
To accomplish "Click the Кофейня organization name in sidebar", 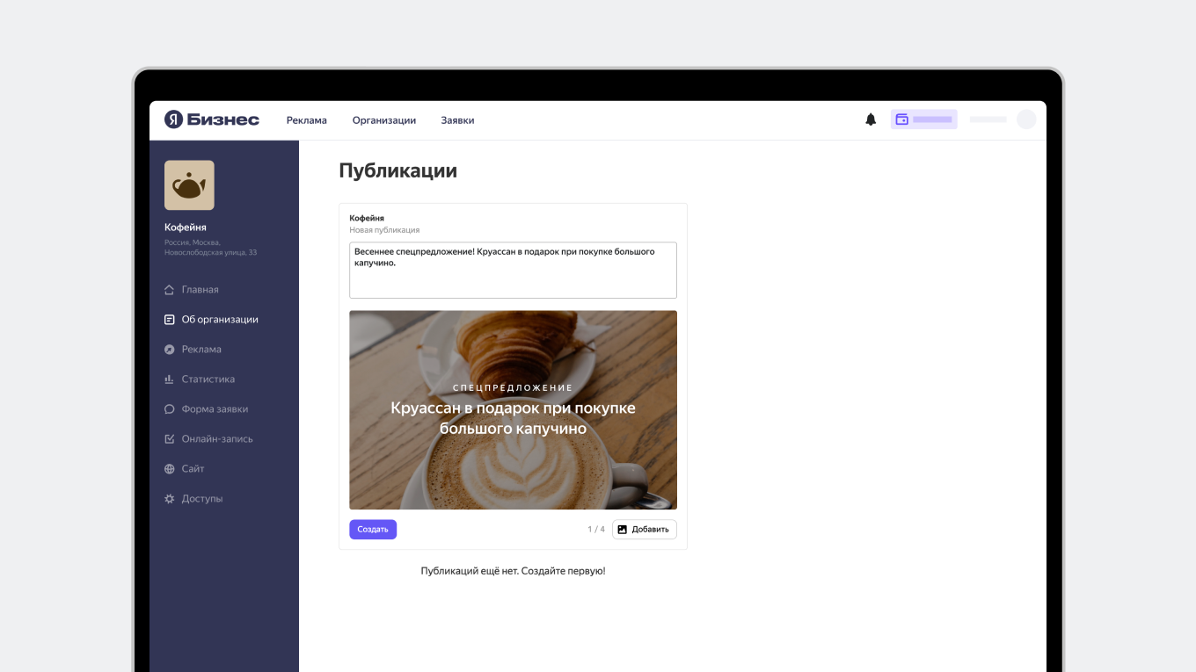I will pos(186,228).
